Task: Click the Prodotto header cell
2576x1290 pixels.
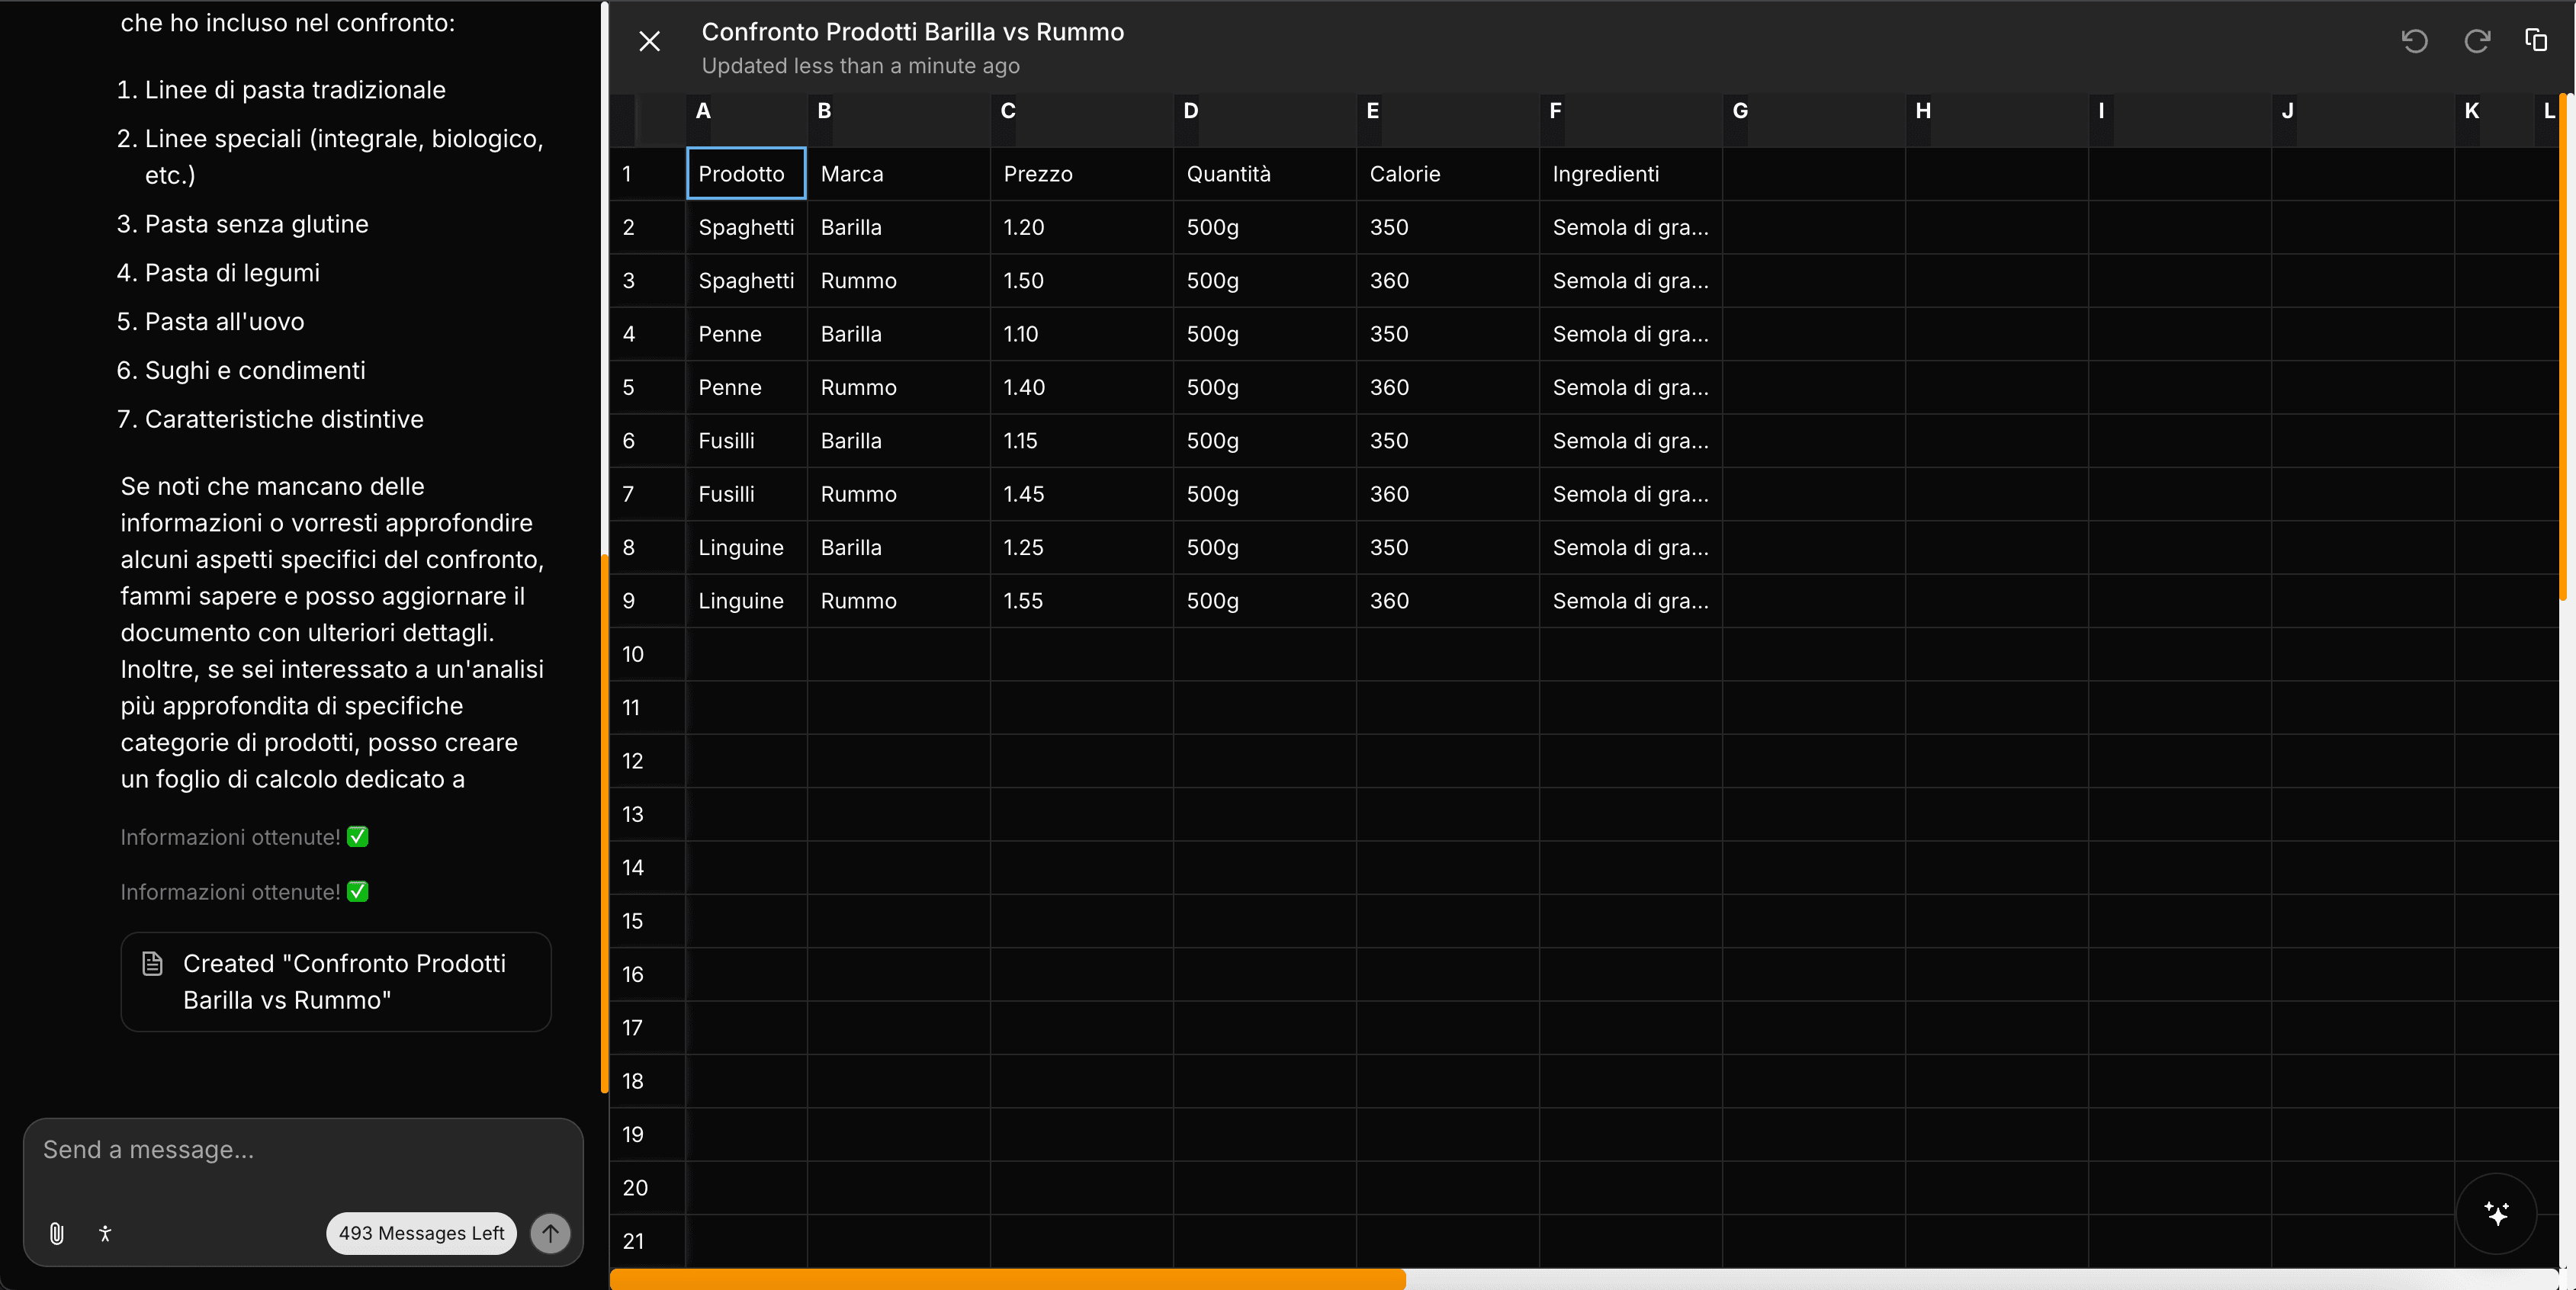Action: 746,174
